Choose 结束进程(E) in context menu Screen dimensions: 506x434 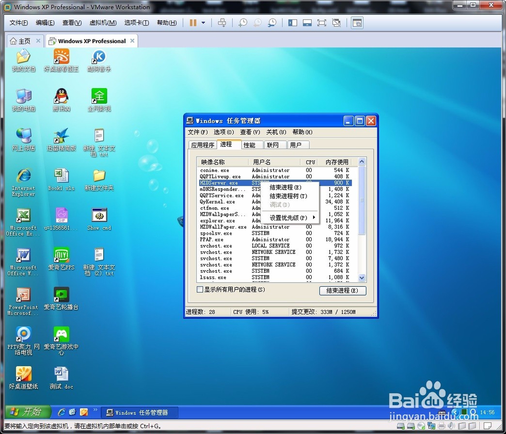290,188
